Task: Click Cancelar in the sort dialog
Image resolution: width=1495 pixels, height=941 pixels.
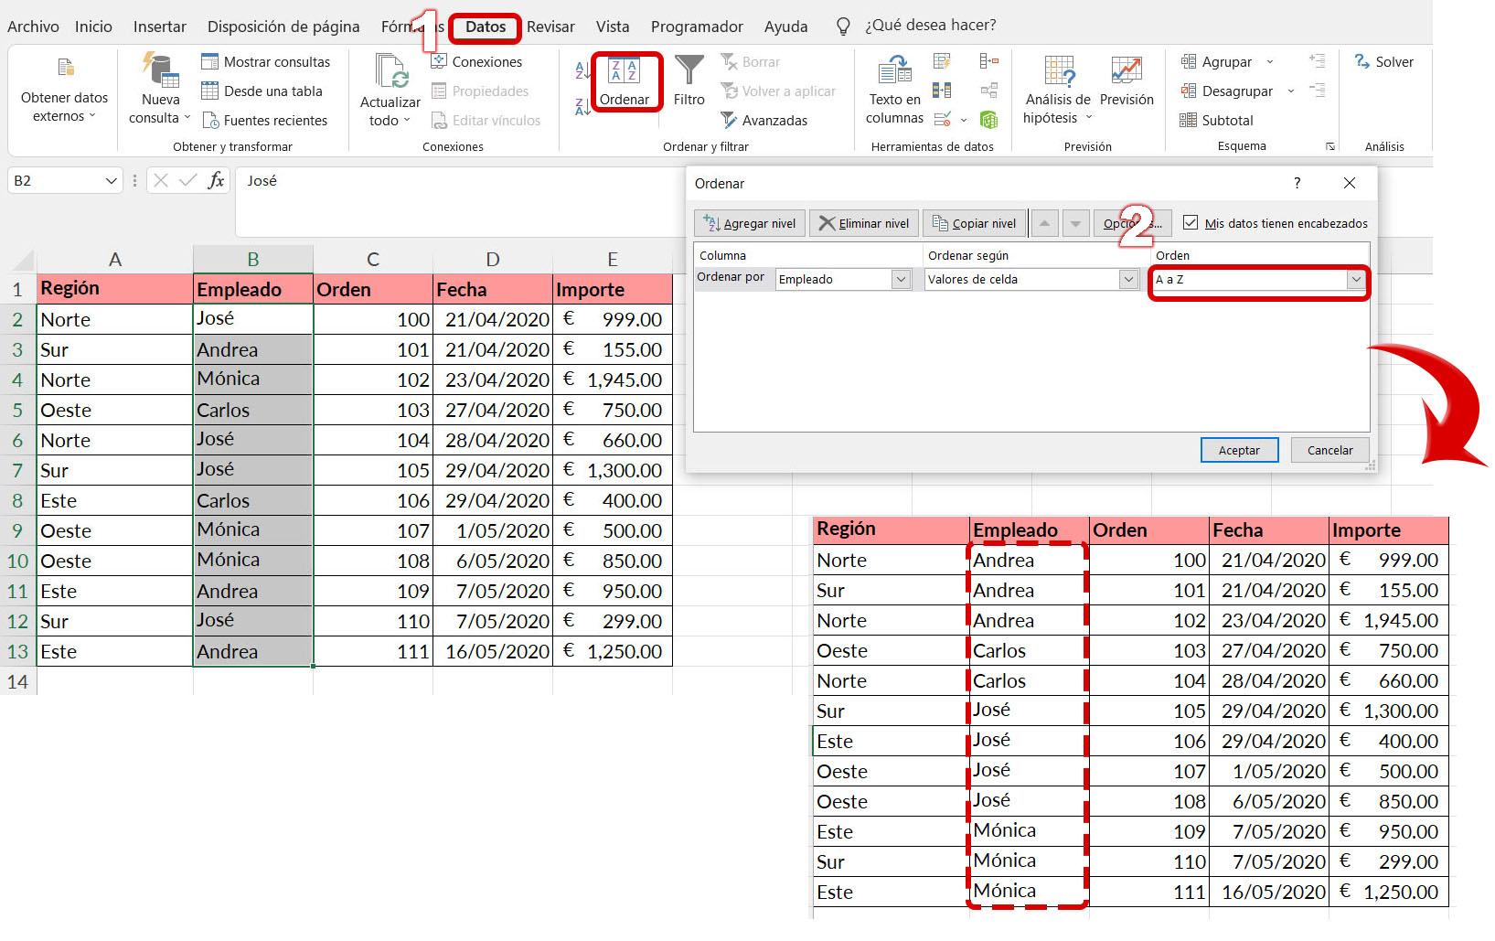Action: 1329,449
